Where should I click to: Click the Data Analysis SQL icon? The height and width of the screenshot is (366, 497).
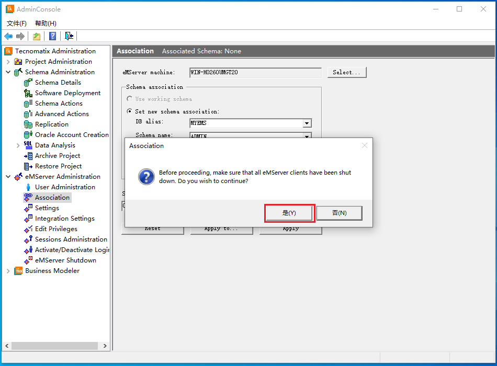(28, 145)
